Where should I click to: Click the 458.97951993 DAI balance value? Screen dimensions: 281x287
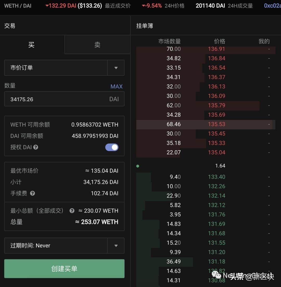tap(95, 136)
